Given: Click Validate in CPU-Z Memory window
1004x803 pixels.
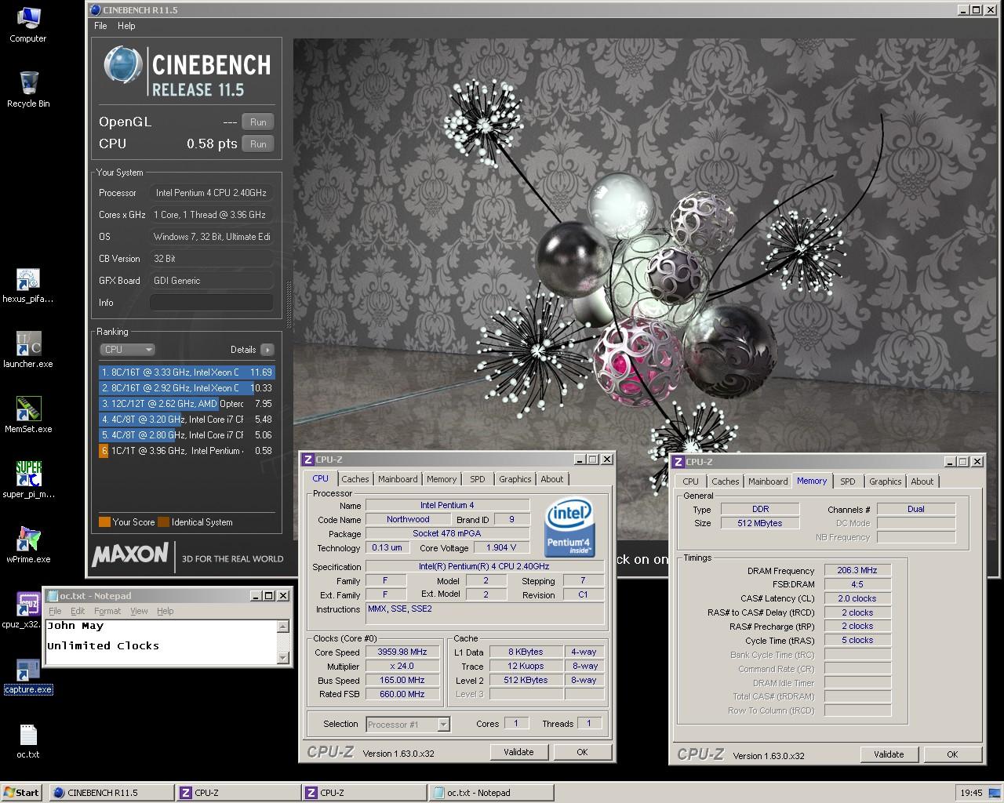Looking at the screenshot, I should (889, 754).
